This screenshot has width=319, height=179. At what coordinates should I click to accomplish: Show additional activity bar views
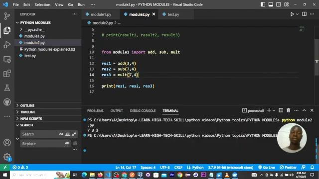click(x=7, y=116)
